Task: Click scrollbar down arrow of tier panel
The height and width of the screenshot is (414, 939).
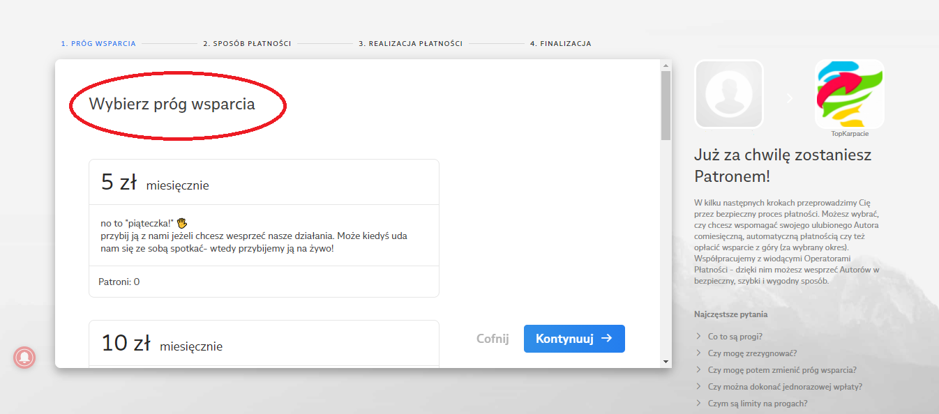Action: [x=666, y=362]
